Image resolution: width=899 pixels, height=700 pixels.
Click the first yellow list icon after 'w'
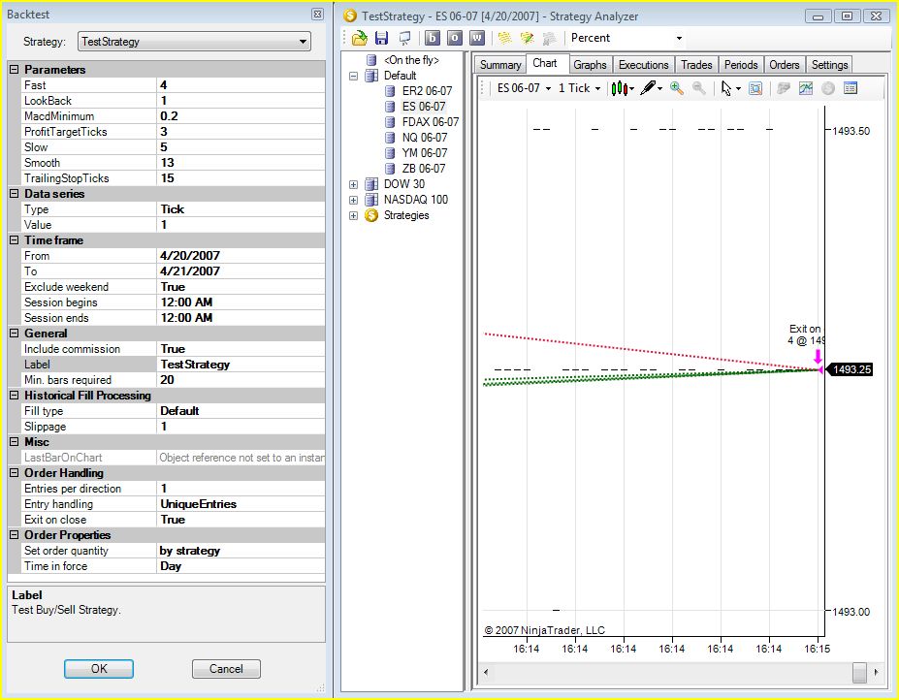(504, 38)
